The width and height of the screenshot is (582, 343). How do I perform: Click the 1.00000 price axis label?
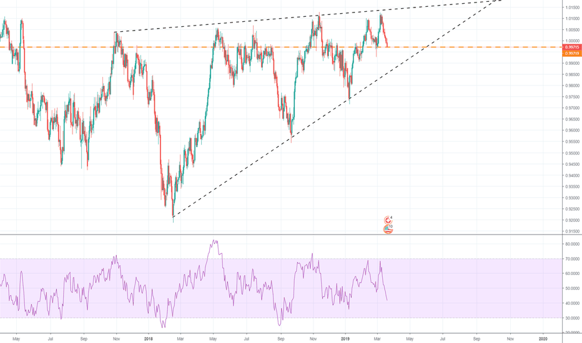coord(572,41)
